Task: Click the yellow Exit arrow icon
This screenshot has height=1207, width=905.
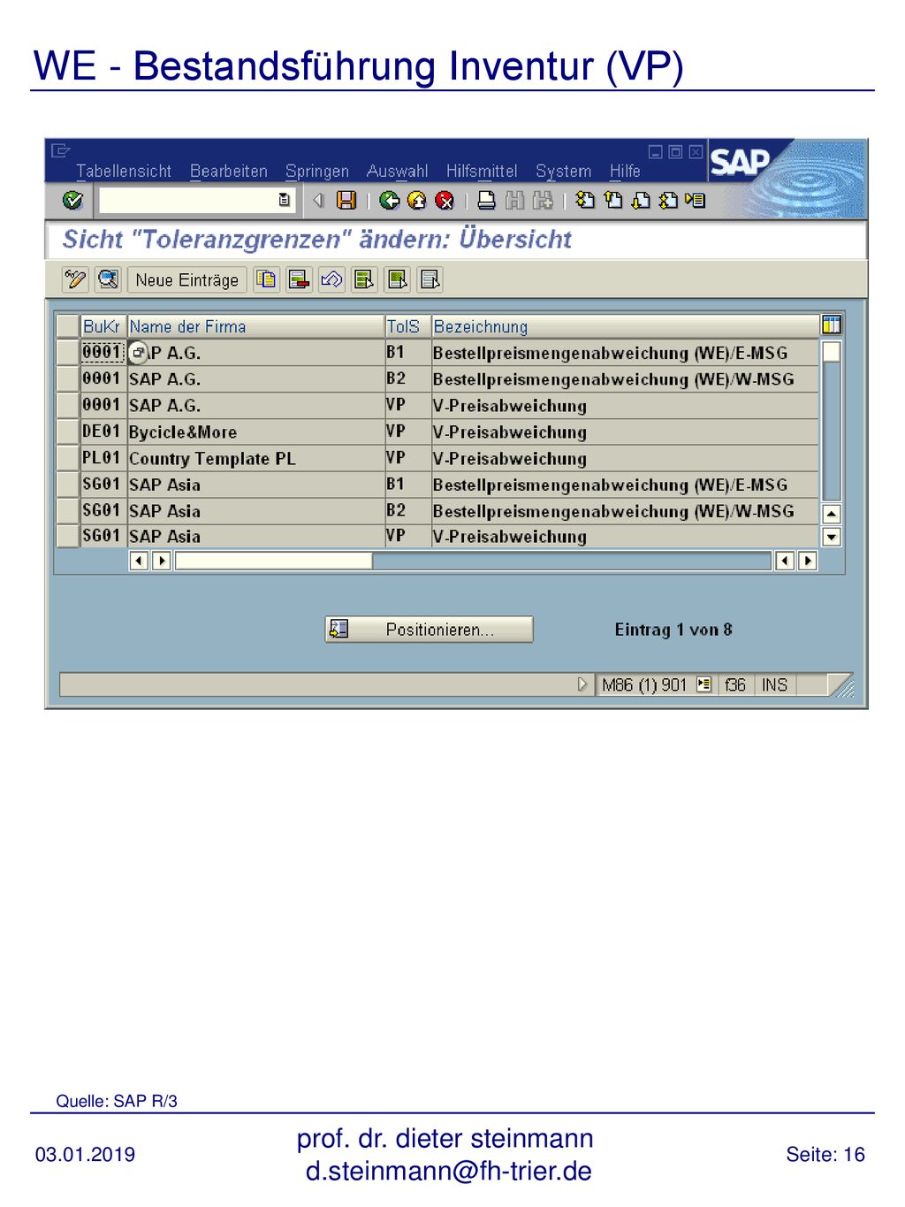Action: (416, 201)
